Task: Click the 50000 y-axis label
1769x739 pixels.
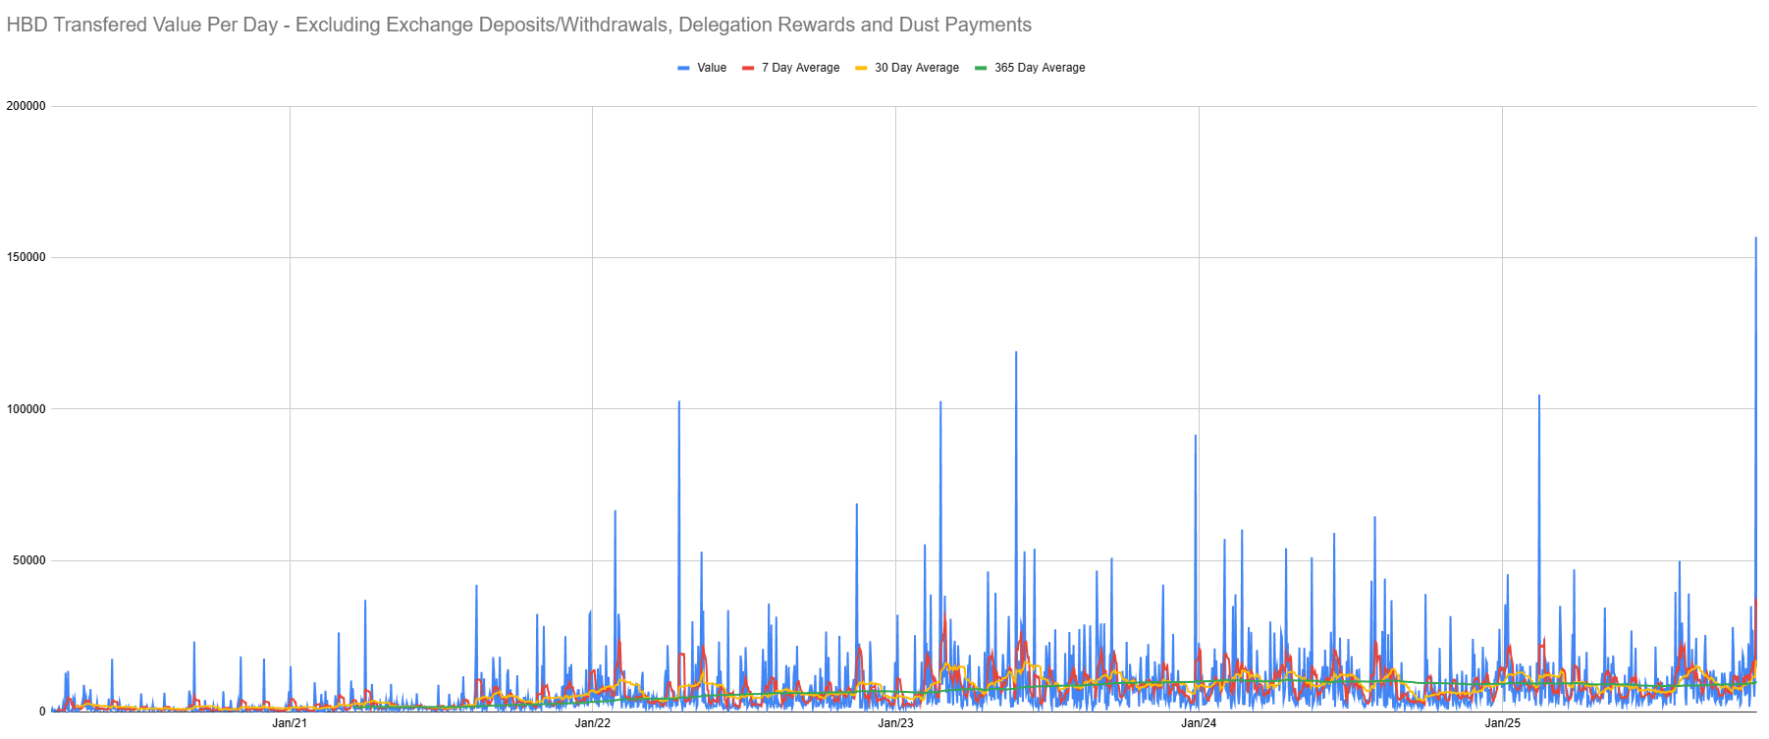Action: click(x=29, y=560)
